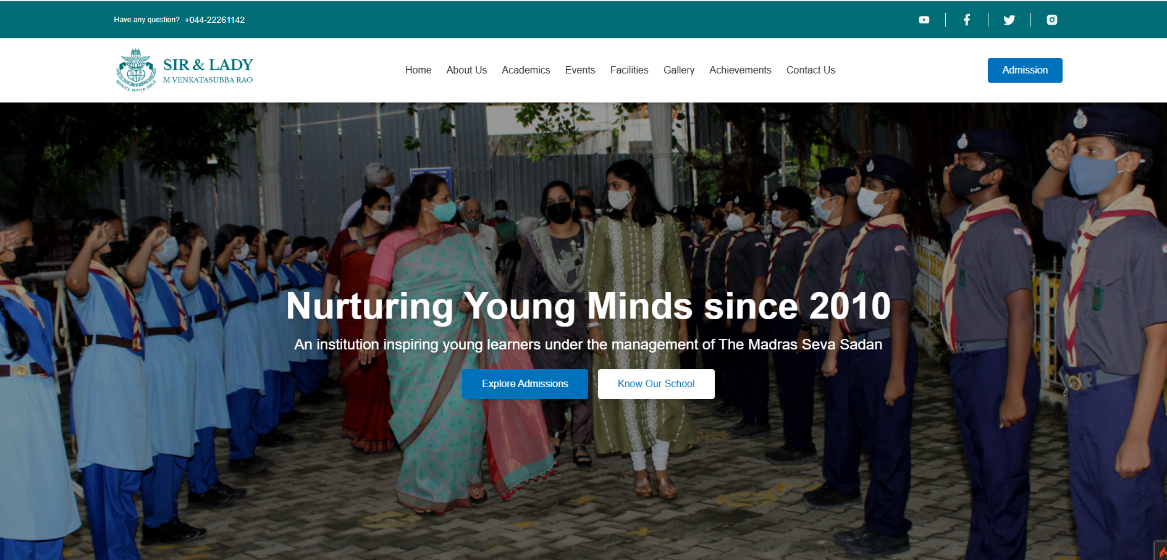This screenshot has height=560, width=1167.
Task: Click the Know Our School button
Action: tap(656, 384)
